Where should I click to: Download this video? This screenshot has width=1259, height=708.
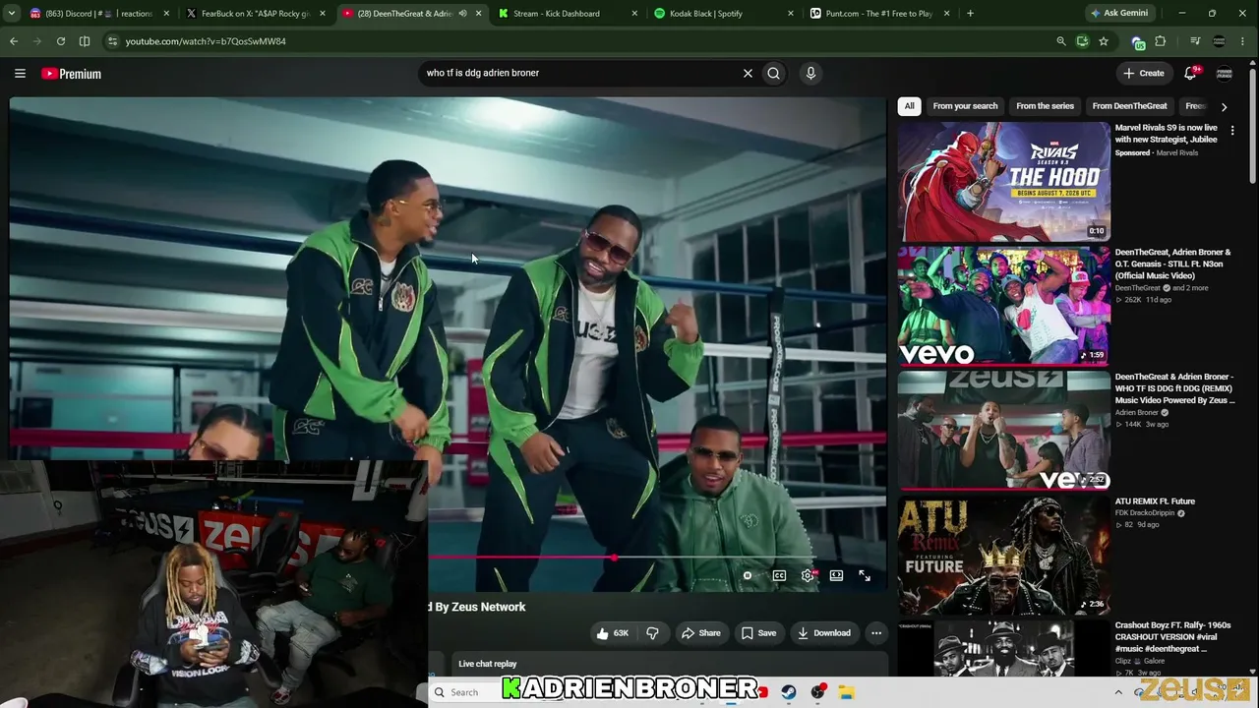point(824,633)
